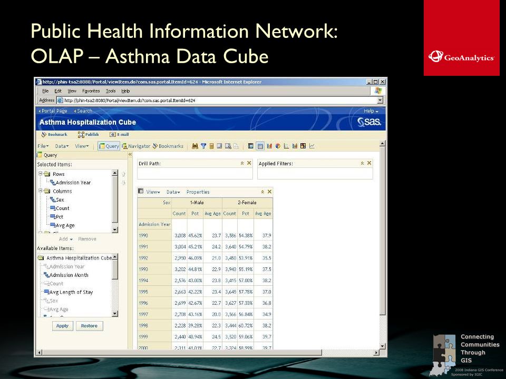Open the browser File menu
This screenshot has height=379, width=506.
point(45,91)
